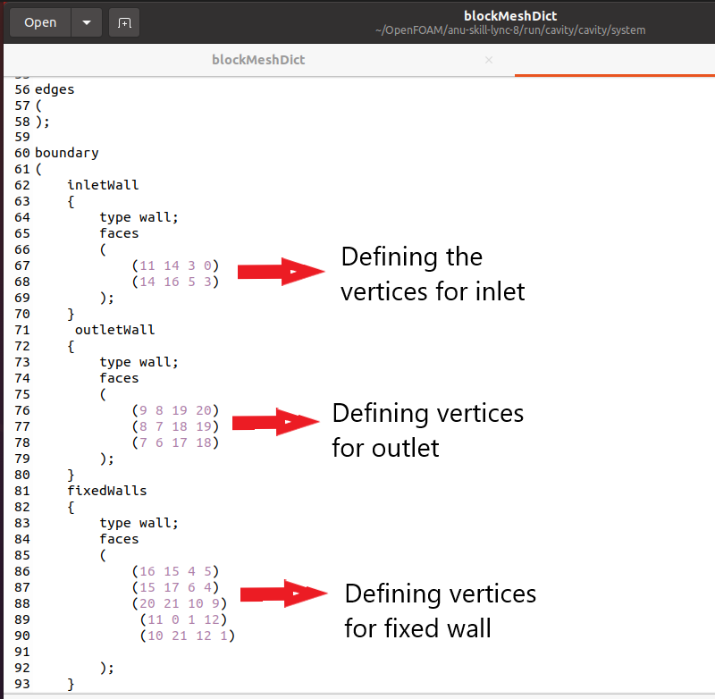Click the fixedWalls patch name

106,491
